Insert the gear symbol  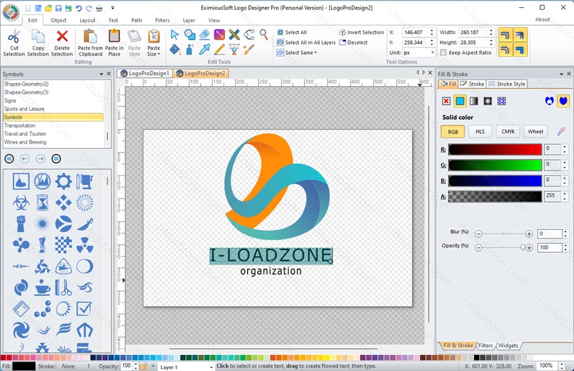click(x=63, y=181)
